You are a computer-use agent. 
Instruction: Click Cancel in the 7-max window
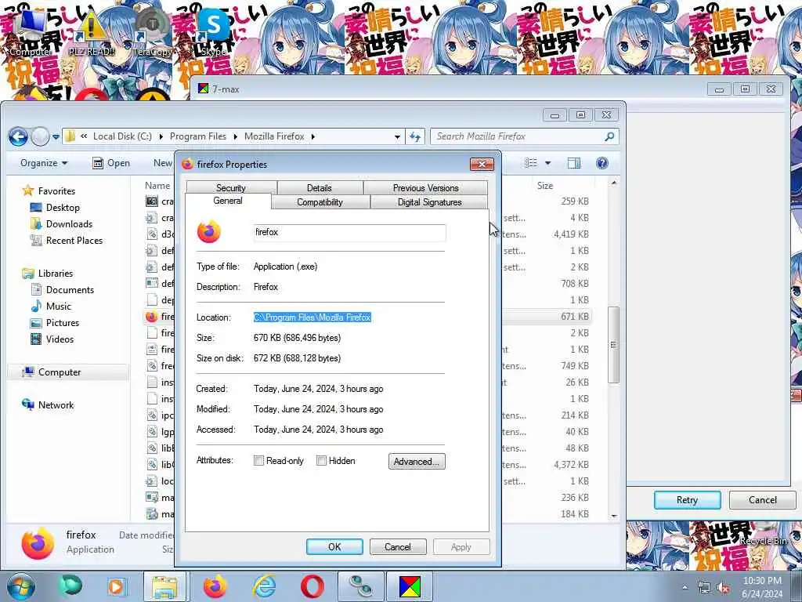pyautogui.click(x=763, y=499)
